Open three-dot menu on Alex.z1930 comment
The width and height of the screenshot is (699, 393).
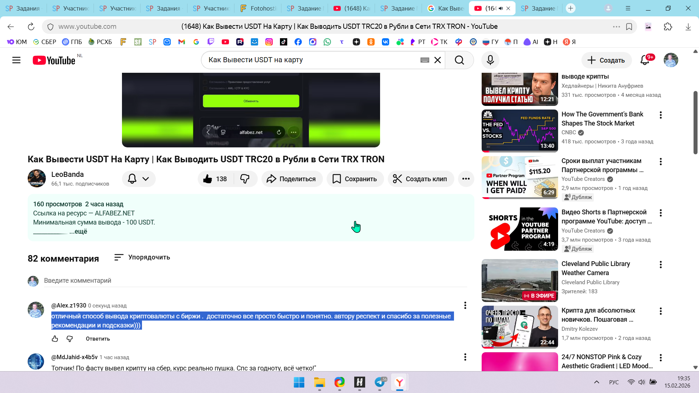(x=465, y=305)
